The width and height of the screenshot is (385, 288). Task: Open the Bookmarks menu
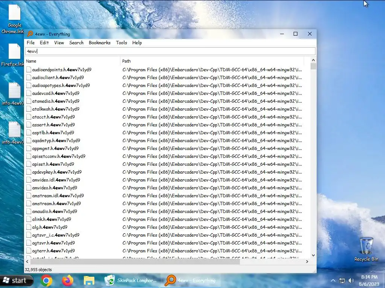pos(99,43)
